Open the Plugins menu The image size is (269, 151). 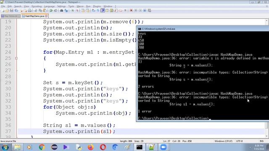pos(97,6)
